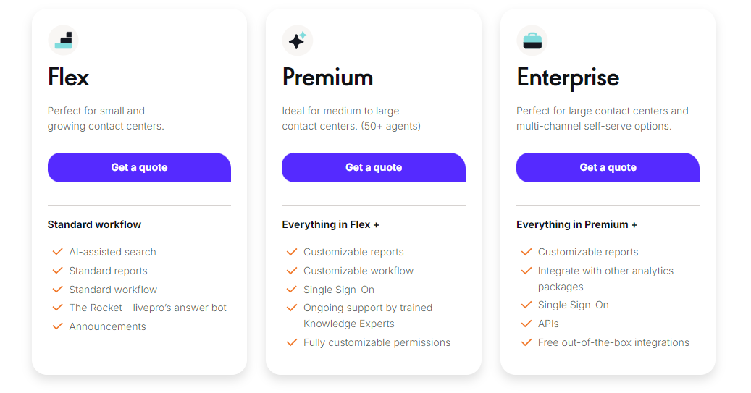Select the Premium plan heading
The height and width of the screenshot is (393, 751).
[327, 77]
